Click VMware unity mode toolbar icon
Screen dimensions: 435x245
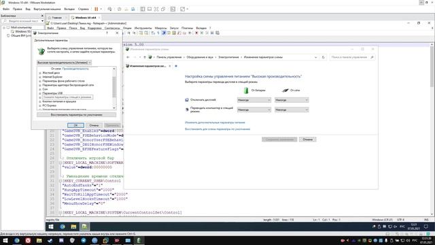click(x=163, y=9)
